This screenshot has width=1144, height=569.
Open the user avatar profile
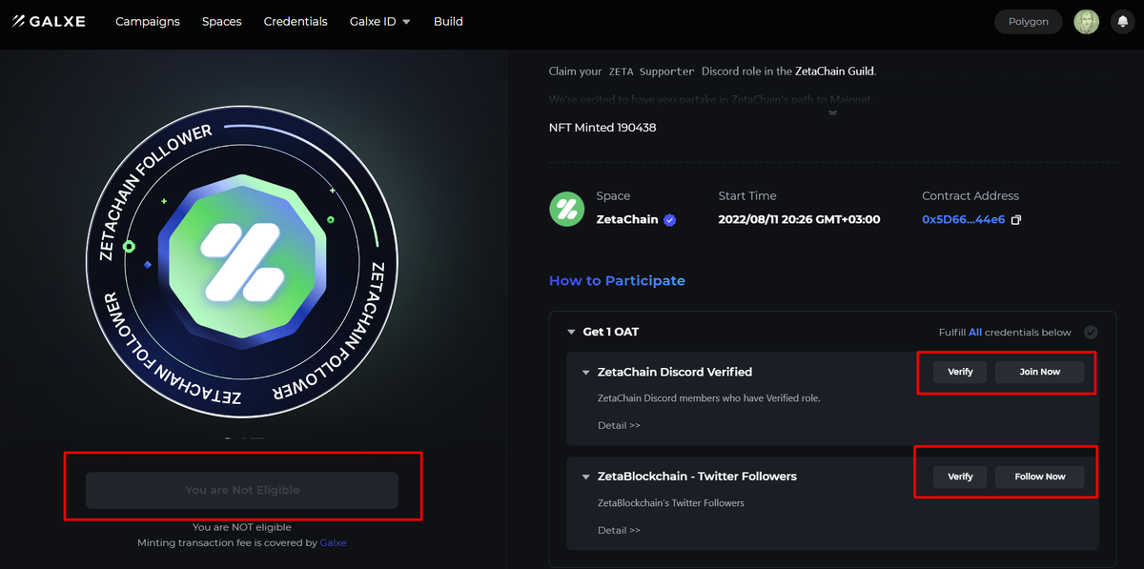coord(1086,21)
